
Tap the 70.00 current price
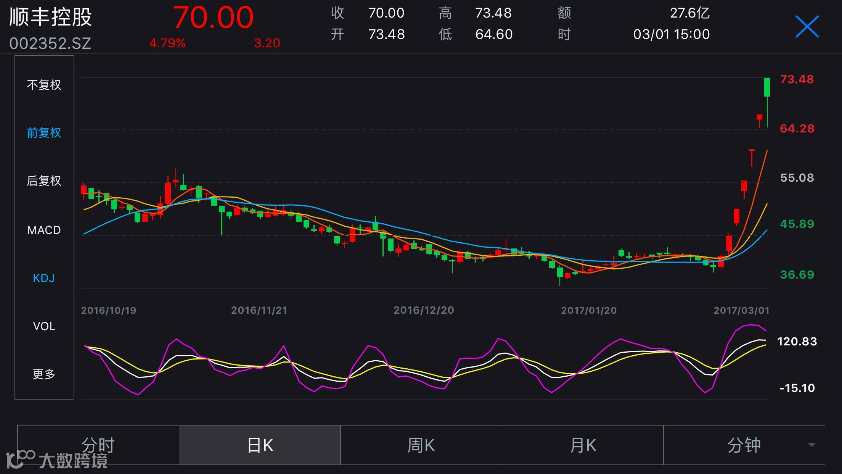coord(213,18)
